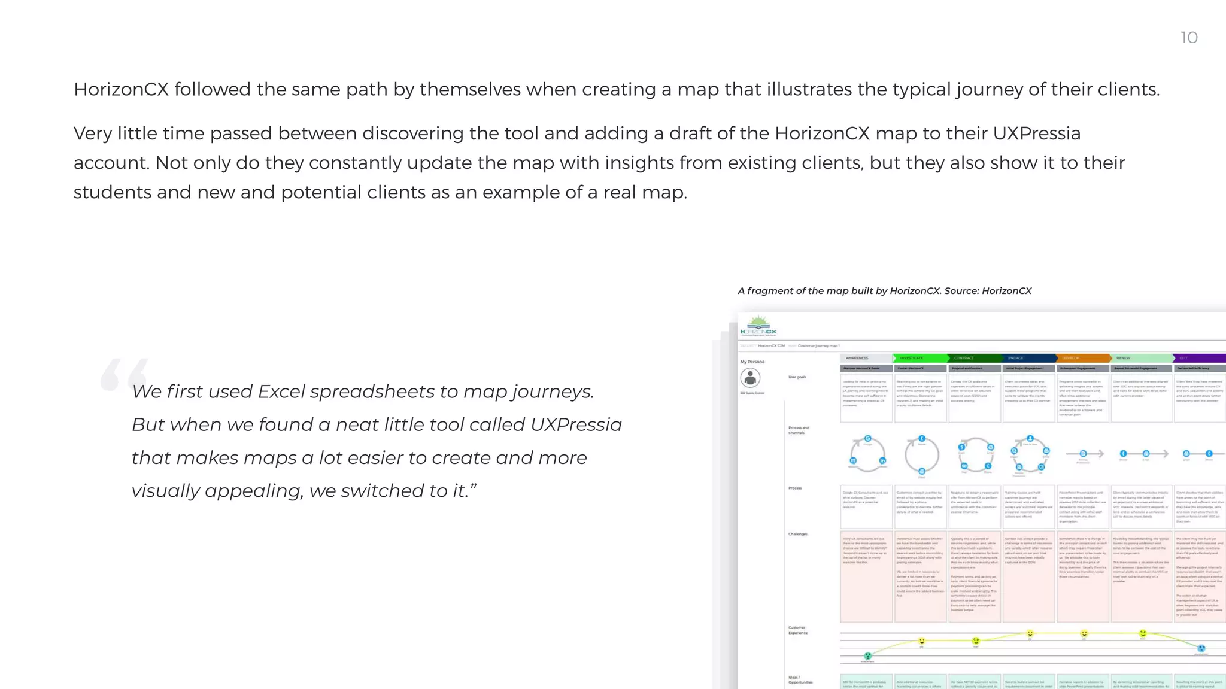
Task: Click the Proposal and Contract substage header
Action: (x=975, y=368)
